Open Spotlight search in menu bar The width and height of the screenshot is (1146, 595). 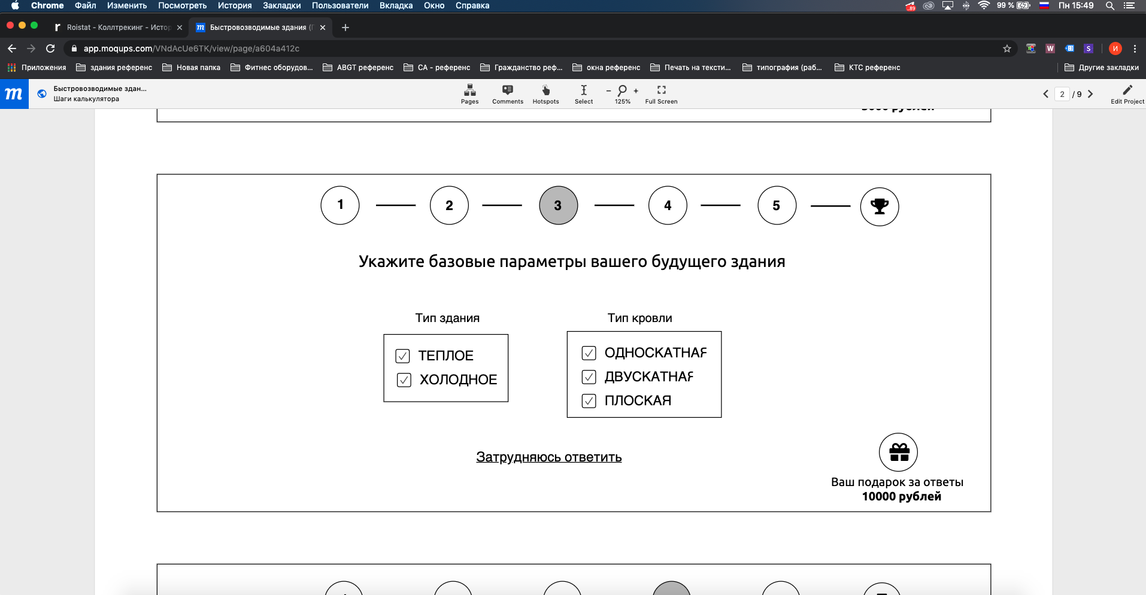[x=1109, y=5]
